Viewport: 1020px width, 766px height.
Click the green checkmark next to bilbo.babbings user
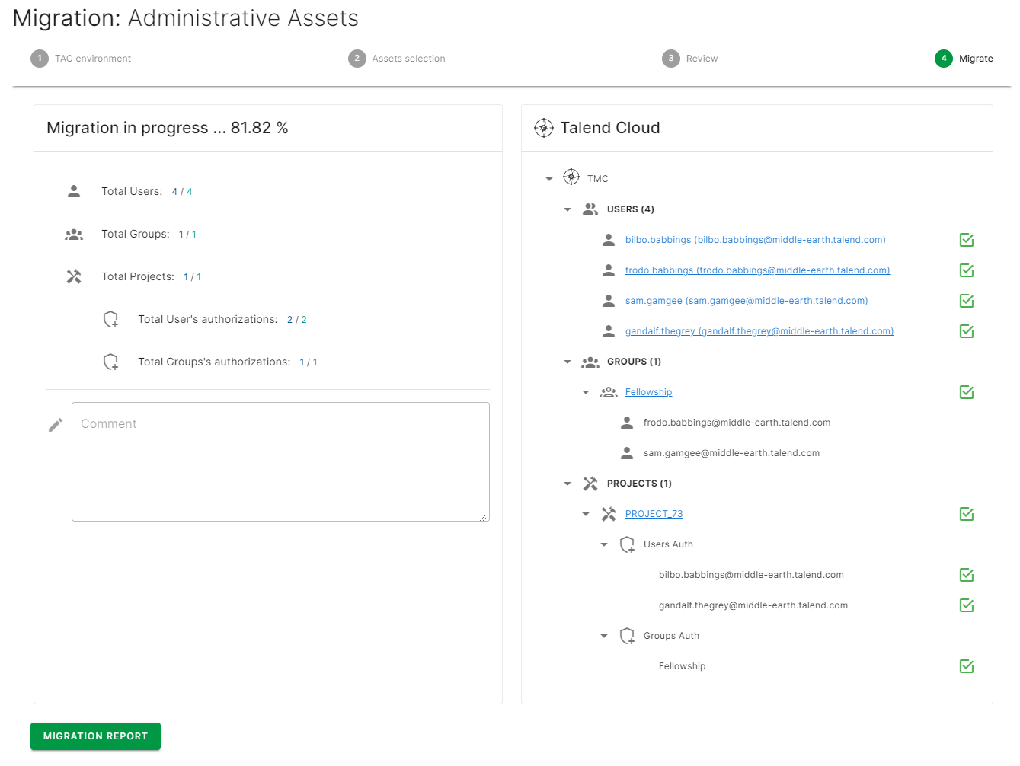coord(966,239)
